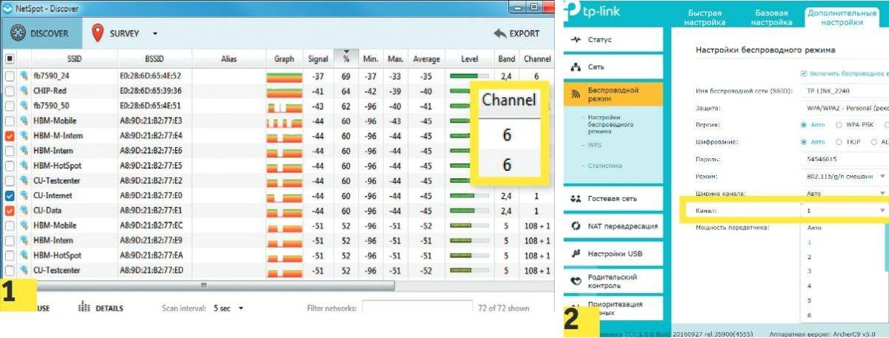Open the Статистика submenu link
Image resolution: width=889 pixels, height=338 pixels.
tap(605, 166)
